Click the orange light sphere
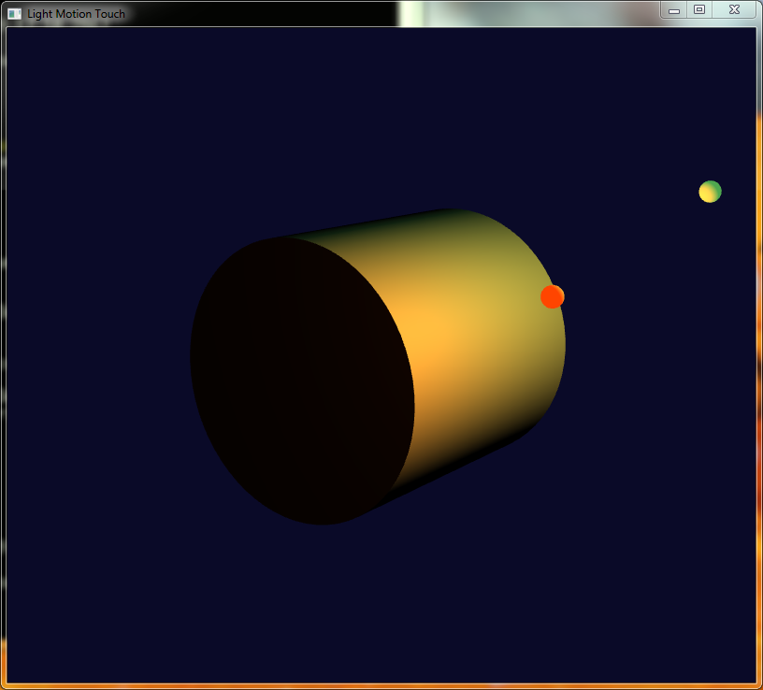The width and height of the screenshot is (763, 690). coord(553,296)
